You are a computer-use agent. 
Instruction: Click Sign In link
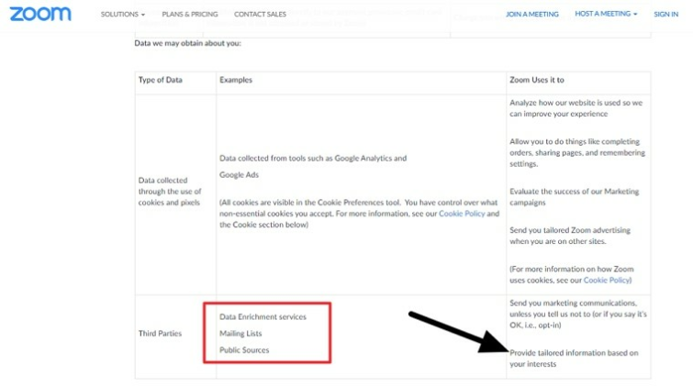[665, 14]
